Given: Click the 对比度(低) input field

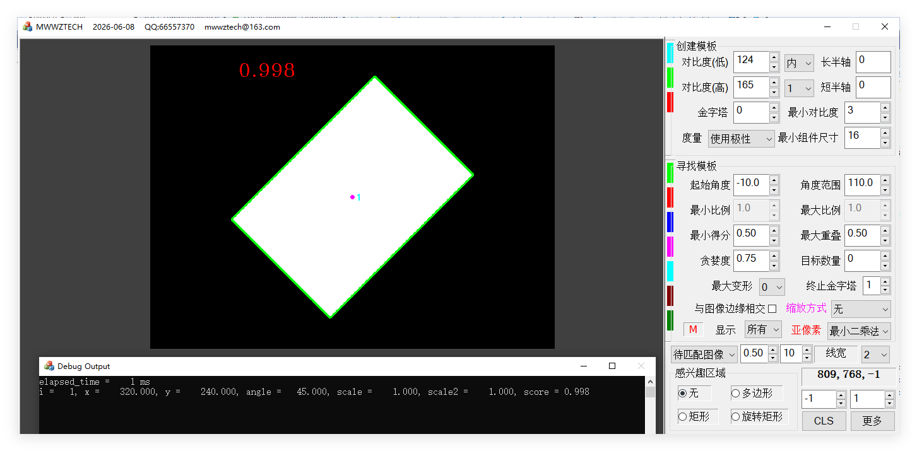Looking at the screenshot, I should (x=751, y=62).
